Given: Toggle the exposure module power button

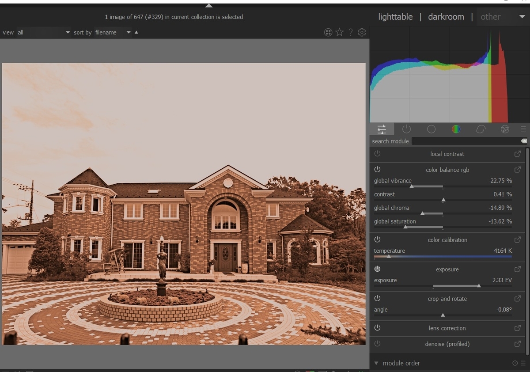Looking at the screenshot, I should (x=377, y=269).
